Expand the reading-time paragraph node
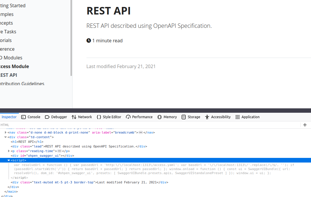 coord(9,151)
